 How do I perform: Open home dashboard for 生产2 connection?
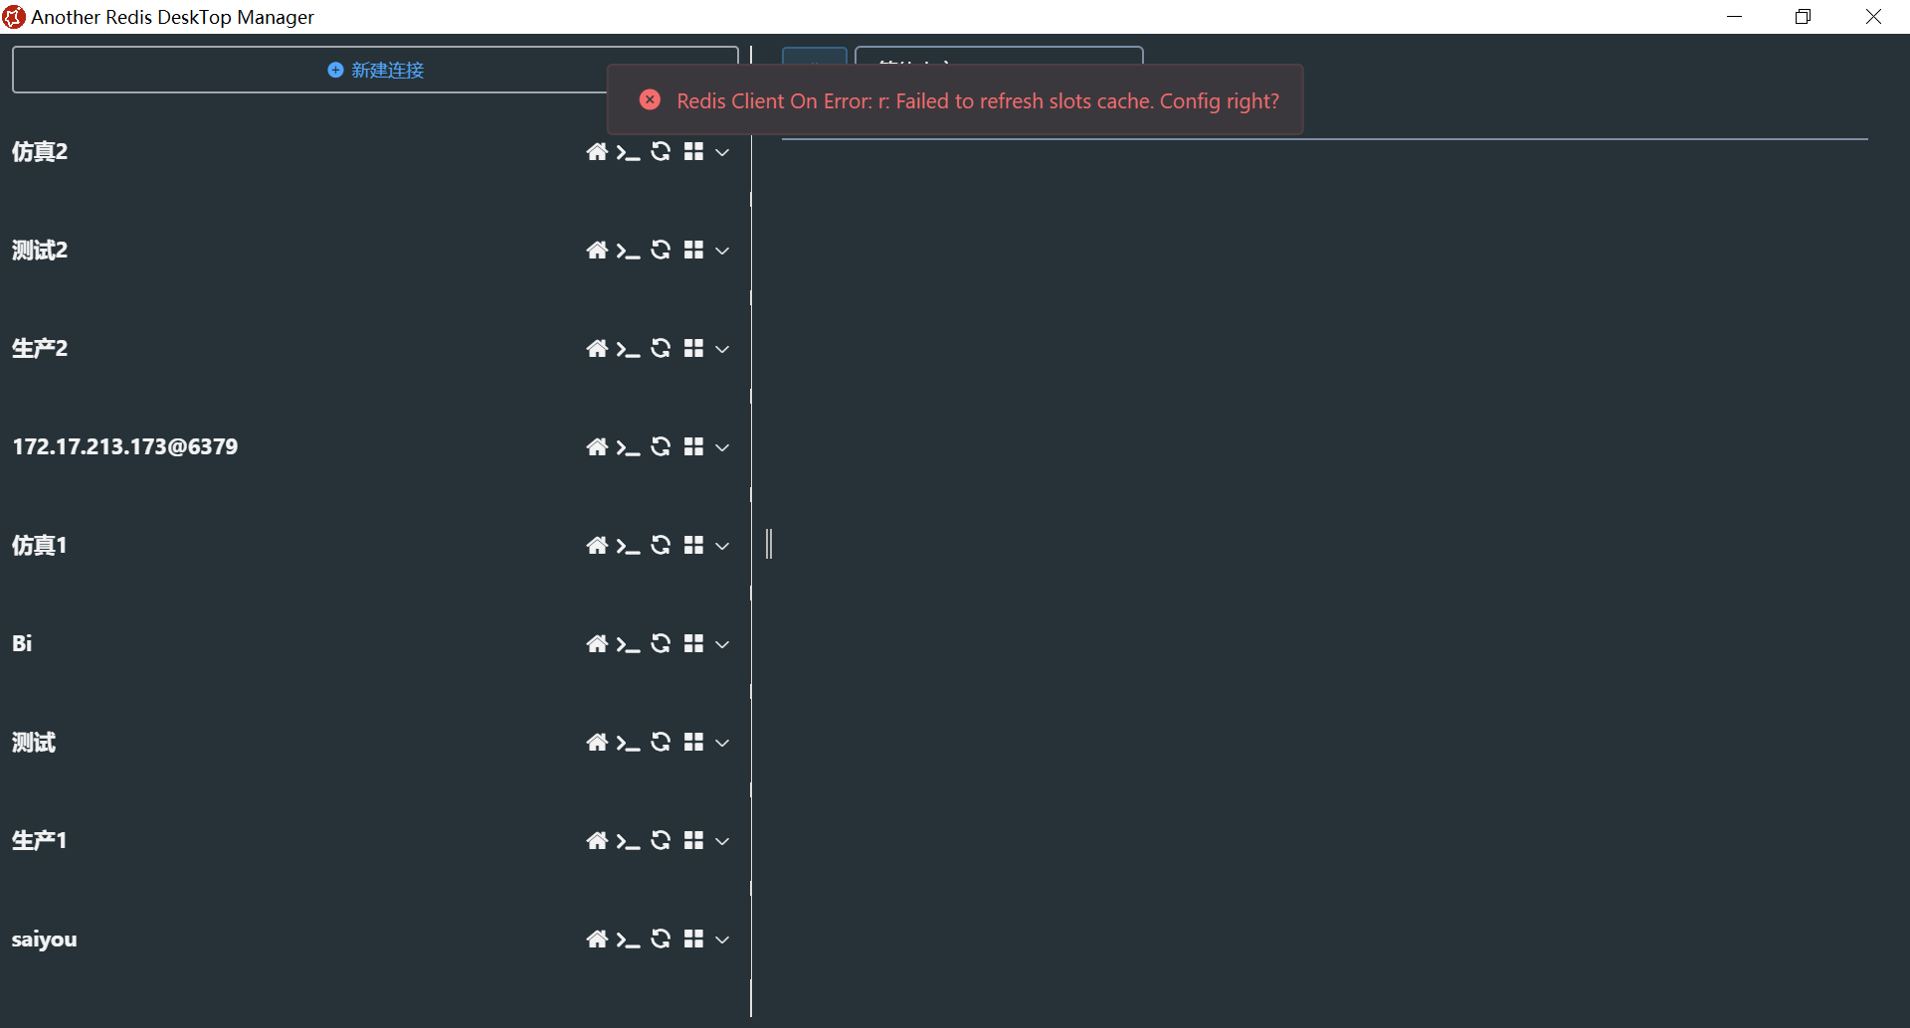[x=597, y=348]
